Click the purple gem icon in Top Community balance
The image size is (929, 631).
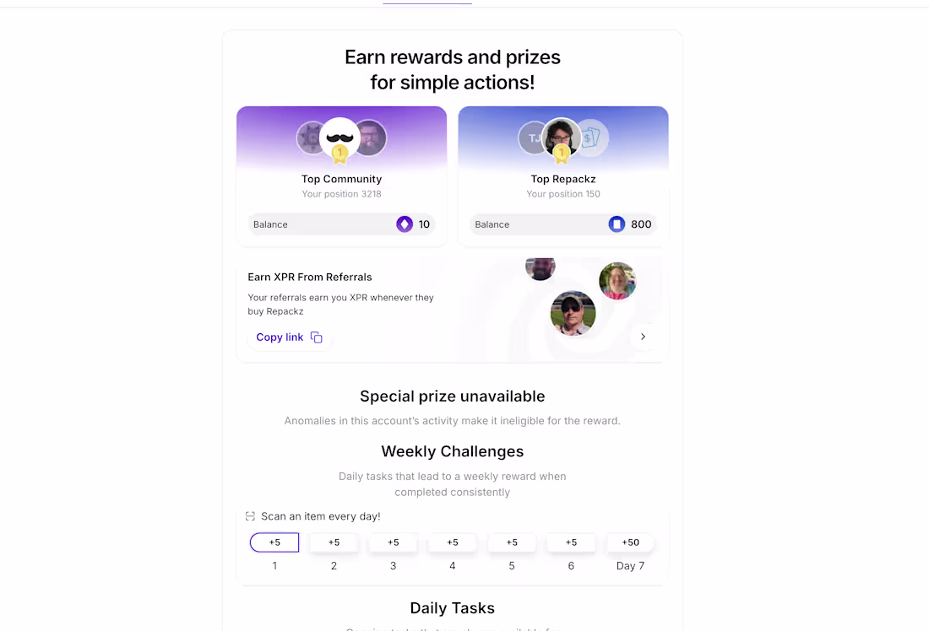tap(405, 224)
